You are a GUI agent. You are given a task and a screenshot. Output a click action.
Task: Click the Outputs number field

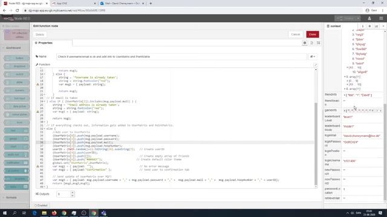pos(63,194)
